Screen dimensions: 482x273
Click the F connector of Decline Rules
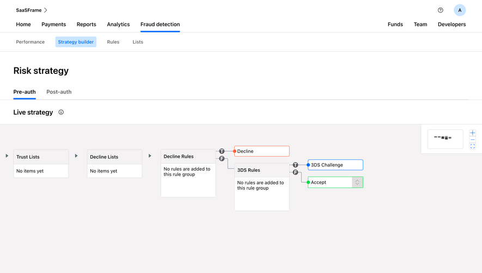tap(222, 159)
